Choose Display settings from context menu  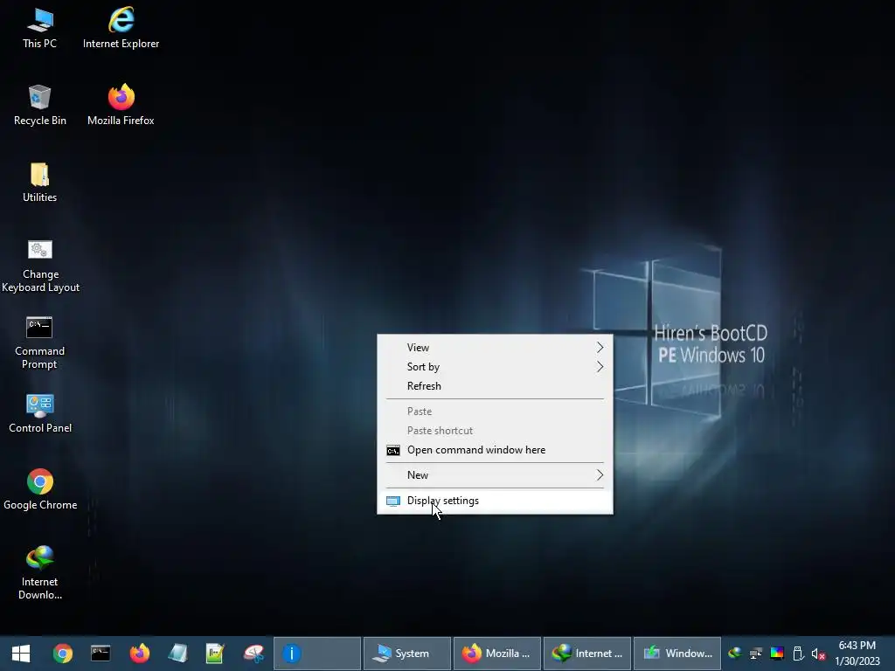pyautogui.click(x=495, y=501)
